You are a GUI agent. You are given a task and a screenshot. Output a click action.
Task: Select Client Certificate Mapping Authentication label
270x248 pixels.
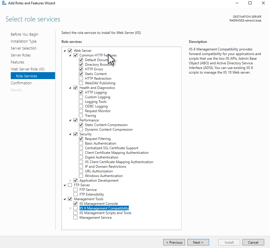[117, 153]
